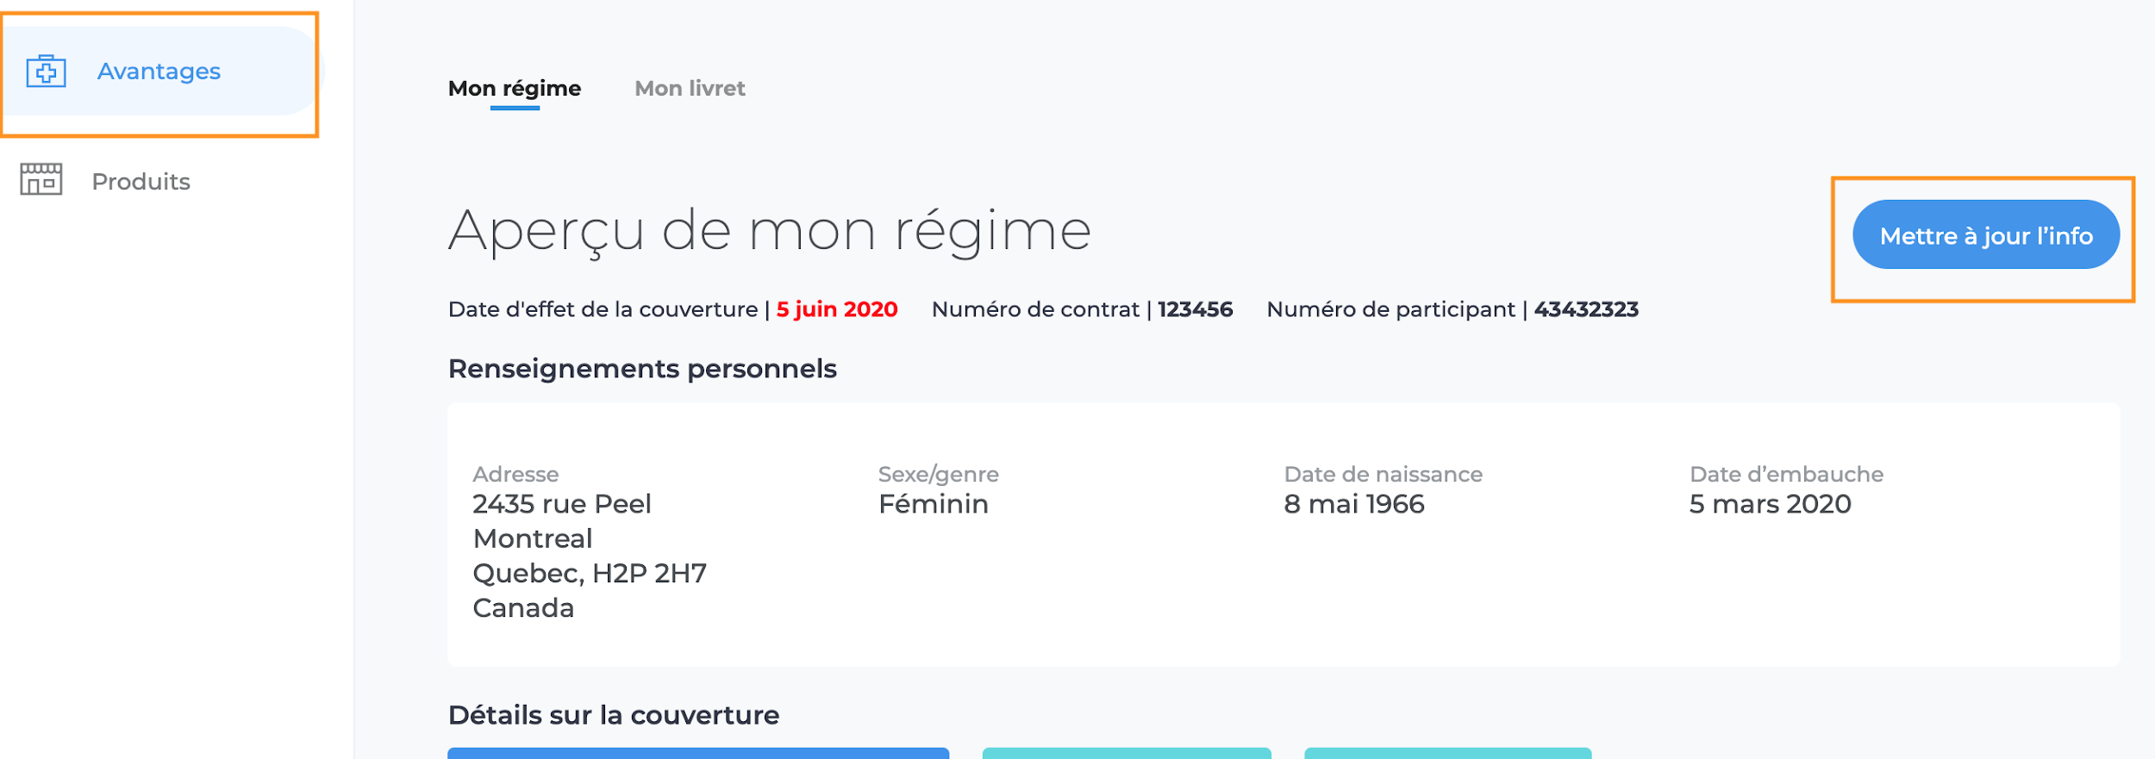The width and height of the screenshot is (2155, 759).
Task: Click the birth date 8 mai 1966
Action: pyautogui.click(x=1354, y=504)
